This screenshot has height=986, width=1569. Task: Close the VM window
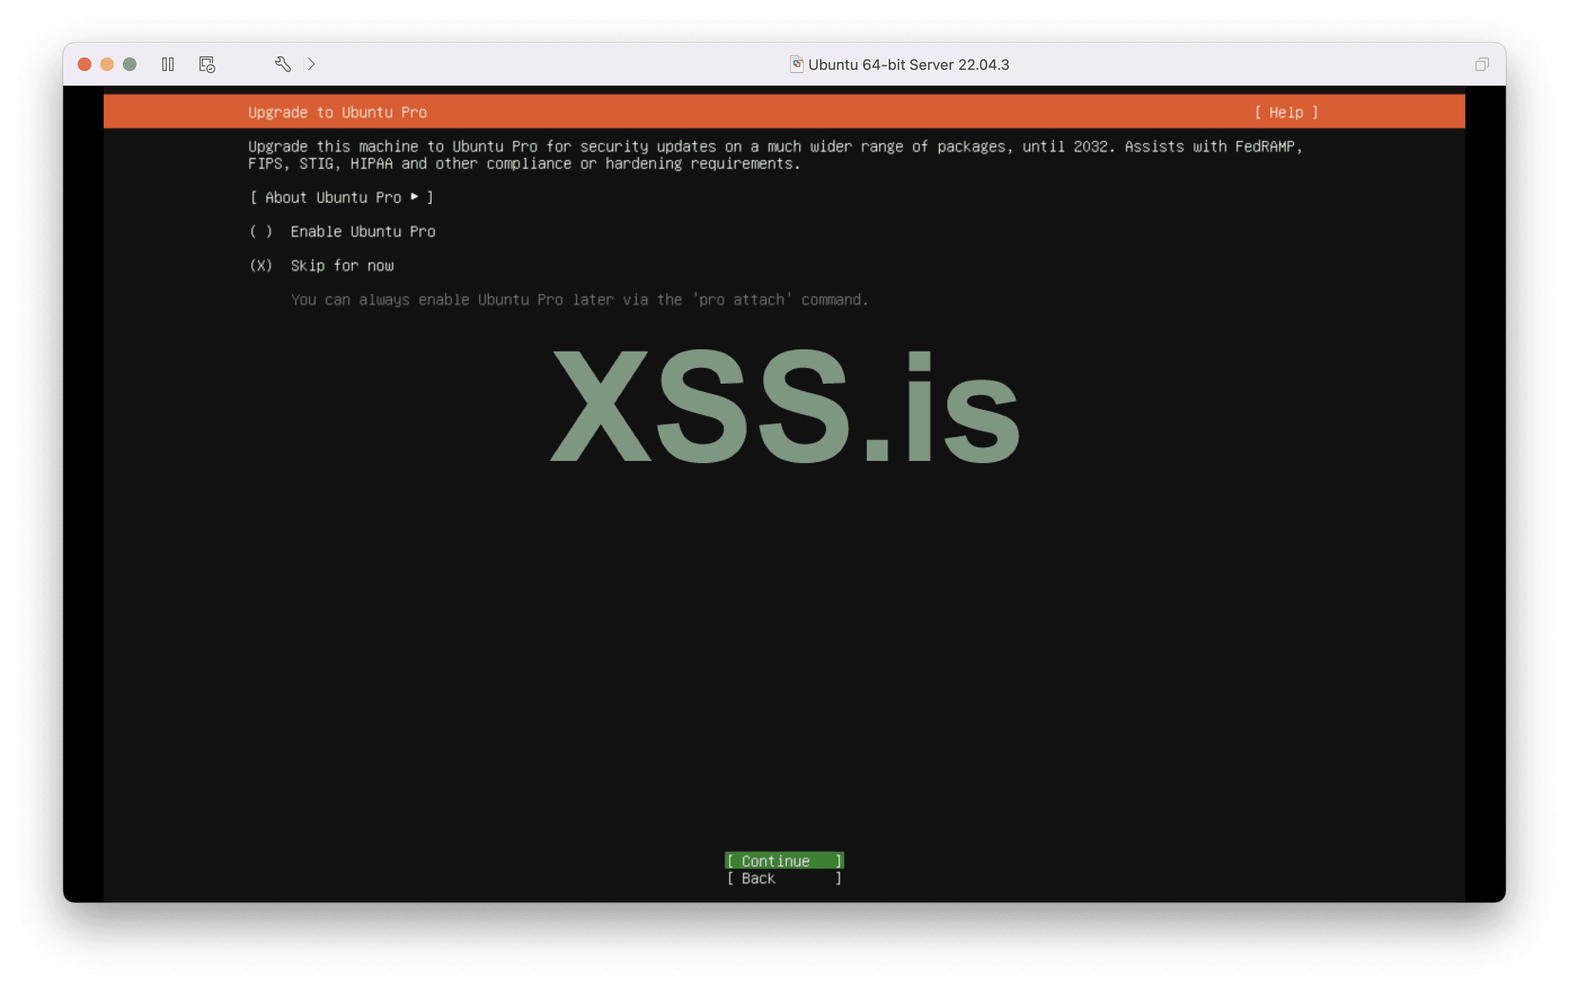point(85,64)
